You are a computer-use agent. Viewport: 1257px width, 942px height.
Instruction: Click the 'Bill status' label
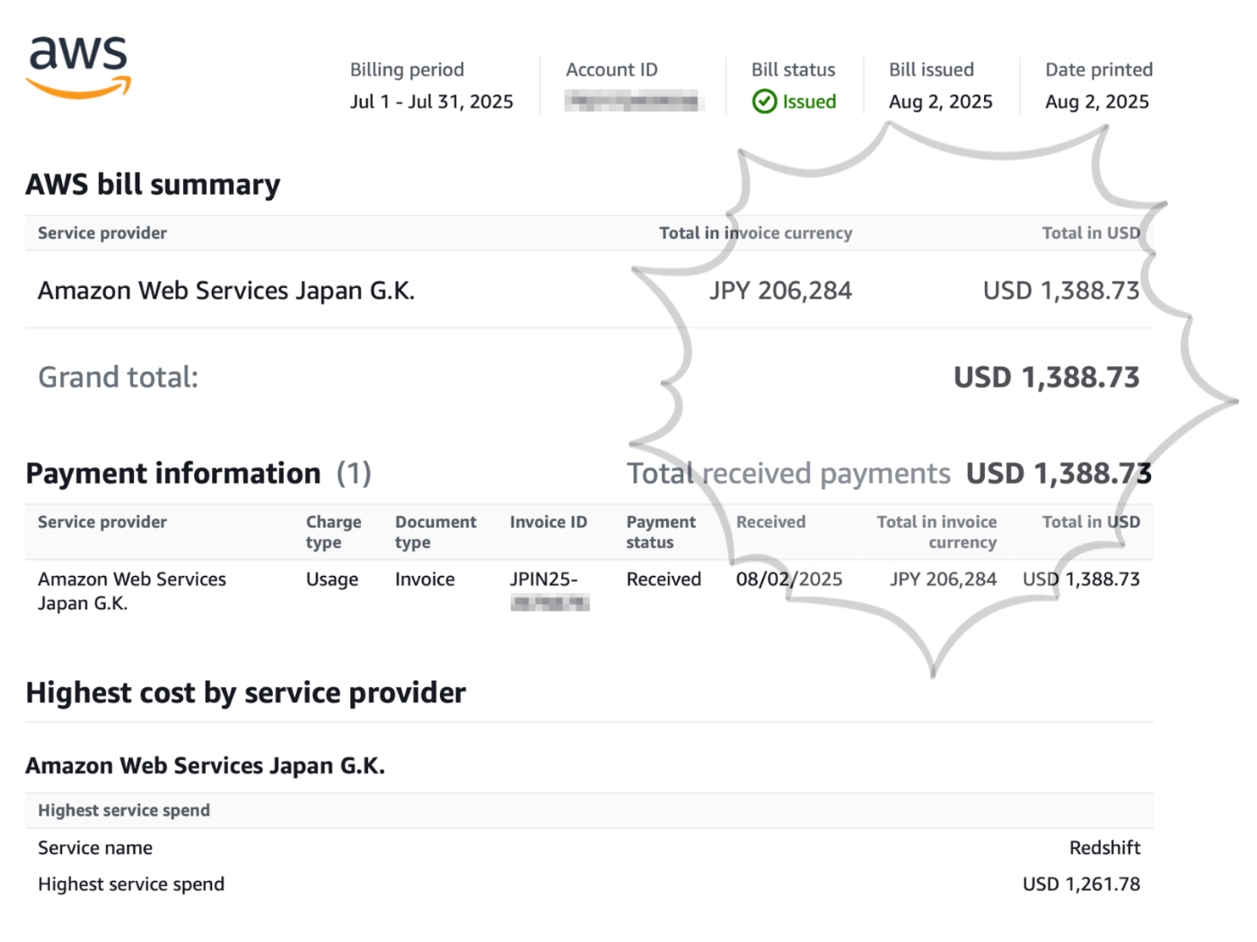coord(793,70)
